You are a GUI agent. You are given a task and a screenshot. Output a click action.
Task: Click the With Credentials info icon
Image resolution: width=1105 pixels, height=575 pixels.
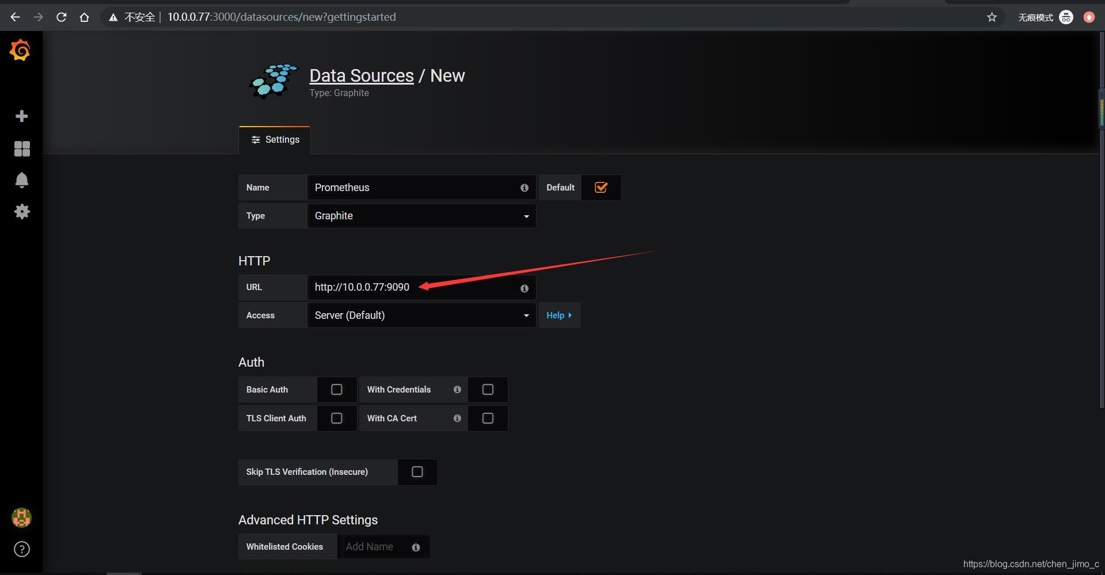click(457, 390)
